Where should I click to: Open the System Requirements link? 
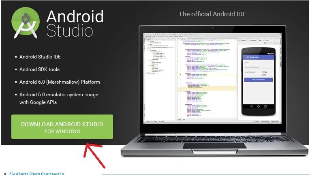tap(36, 173)
